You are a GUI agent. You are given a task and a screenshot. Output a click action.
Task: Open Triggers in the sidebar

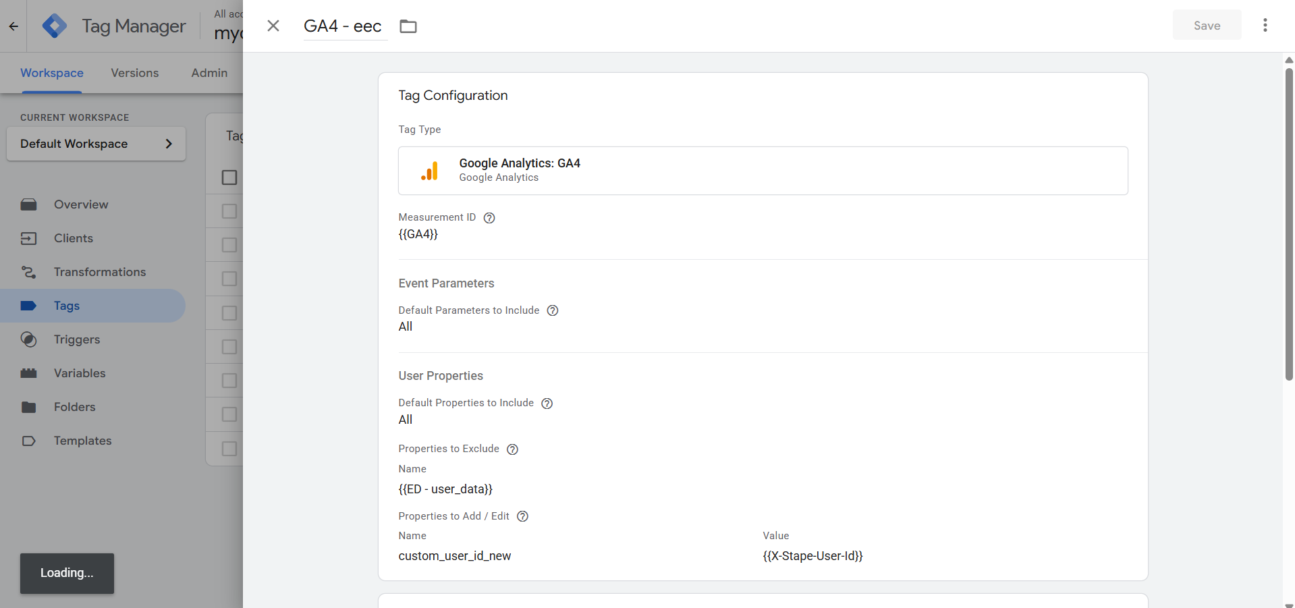click(77, 339)
